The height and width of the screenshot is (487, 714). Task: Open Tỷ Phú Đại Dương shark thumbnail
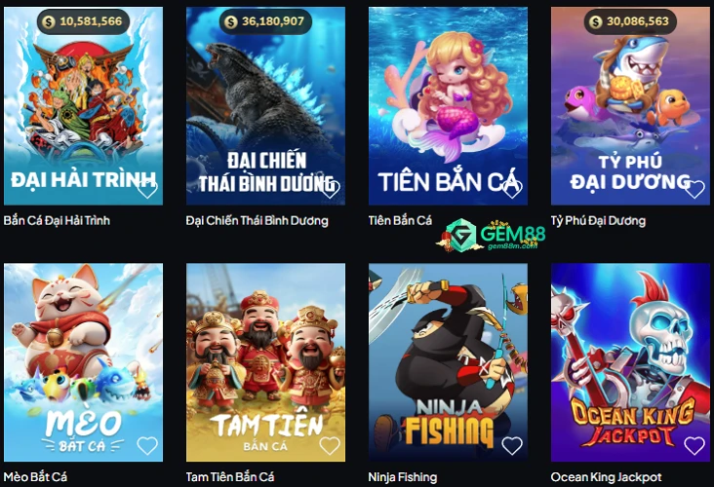point(630,106)
